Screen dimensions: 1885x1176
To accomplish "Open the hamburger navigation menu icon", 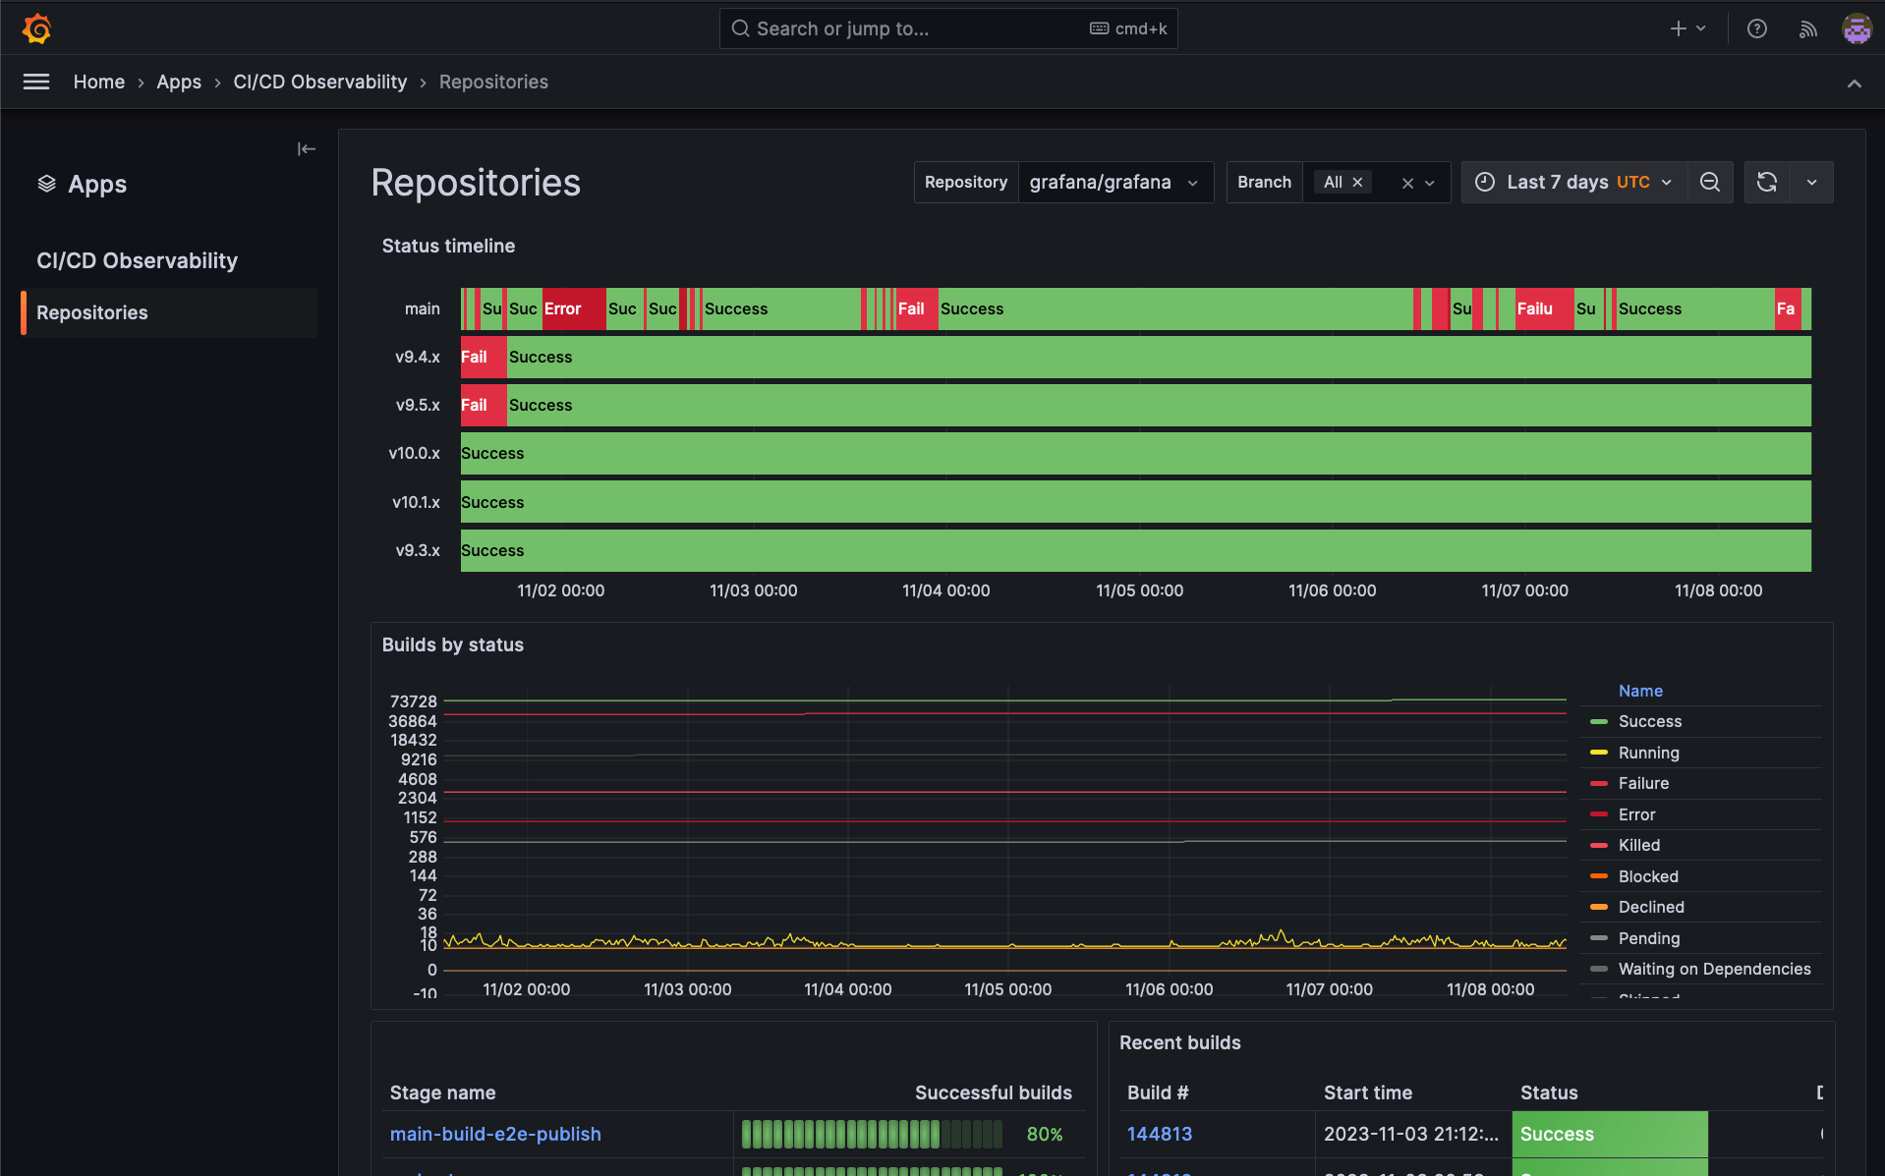I will coord(35,82).
